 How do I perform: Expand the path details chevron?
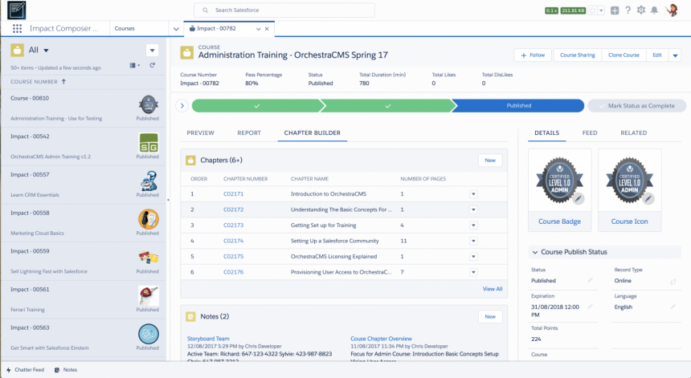point(182,106)
